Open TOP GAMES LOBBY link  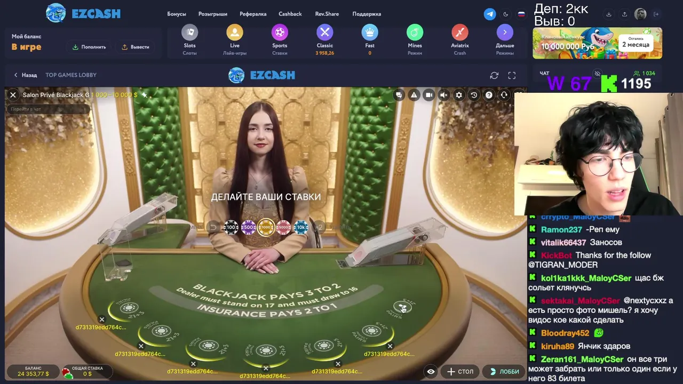(71, 75)
